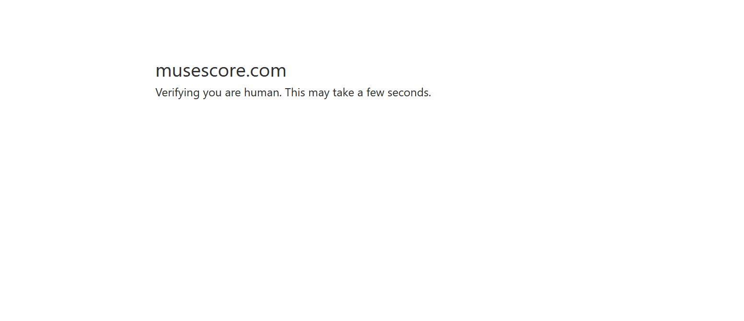Screen dimensions: 744x321
Task: Click the capital "T" in "This"
Action: pos(288,92)
